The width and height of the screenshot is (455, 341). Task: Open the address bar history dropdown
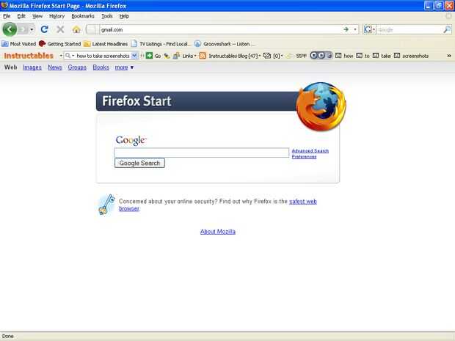pyautogui.click(x=355, y=29)
